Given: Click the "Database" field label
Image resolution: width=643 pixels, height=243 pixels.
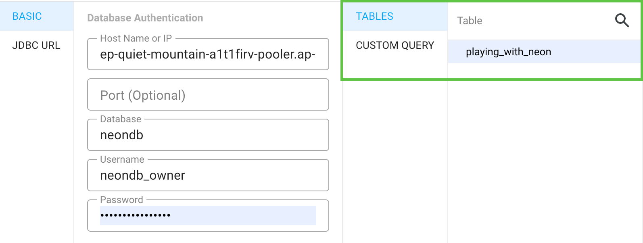Looking at the screenshot, I should pyautogui.click(x=121, y=119).
